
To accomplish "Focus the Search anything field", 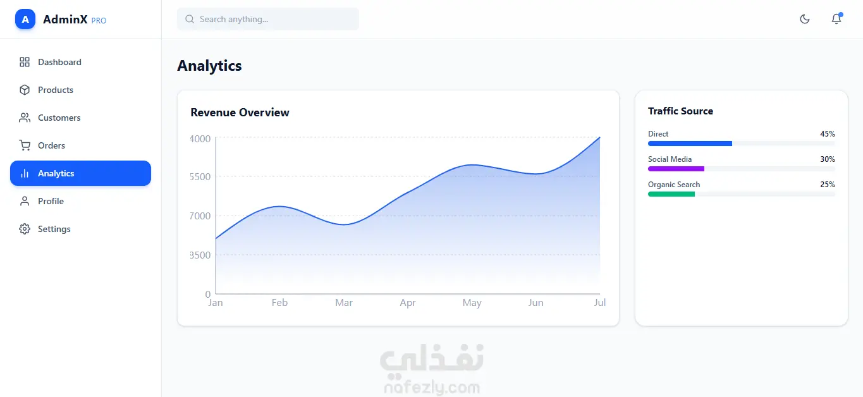I will point(268,19).
